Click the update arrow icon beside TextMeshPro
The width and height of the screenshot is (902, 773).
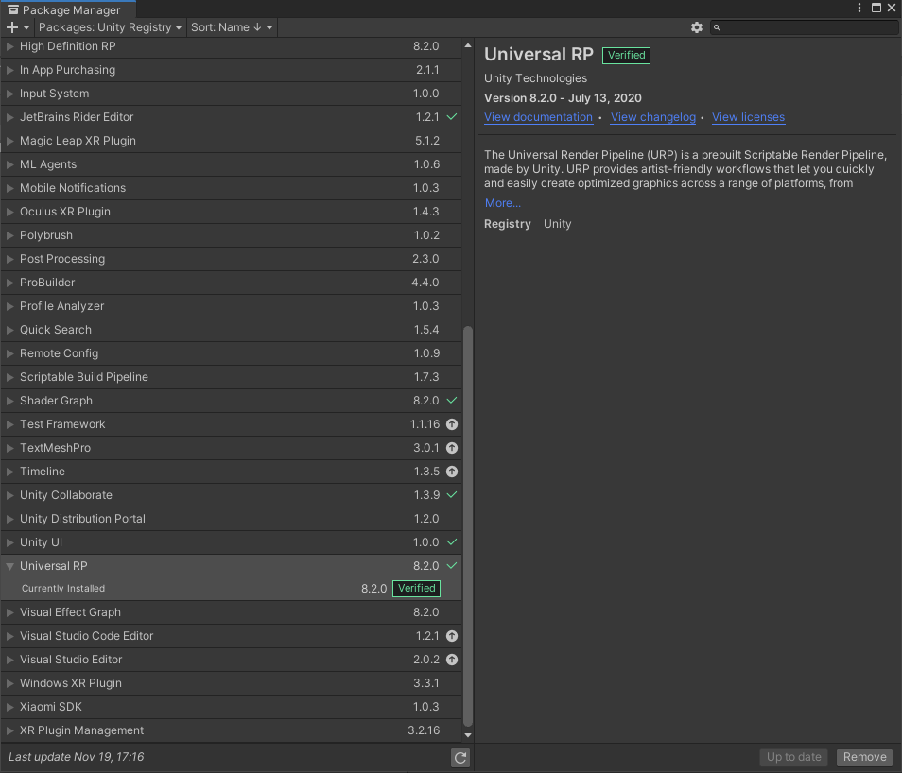tap(452, 448)
